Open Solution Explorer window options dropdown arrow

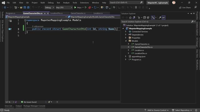(188, 13)
